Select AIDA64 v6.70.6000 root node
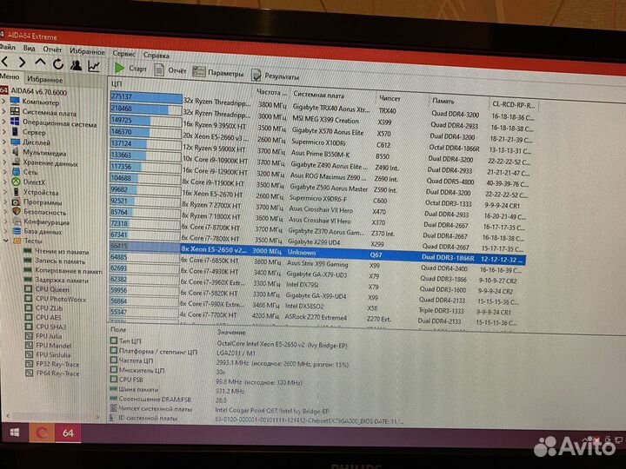Viewport: 626px width, 469px height. pyautogui.click(x=39, y=92)
